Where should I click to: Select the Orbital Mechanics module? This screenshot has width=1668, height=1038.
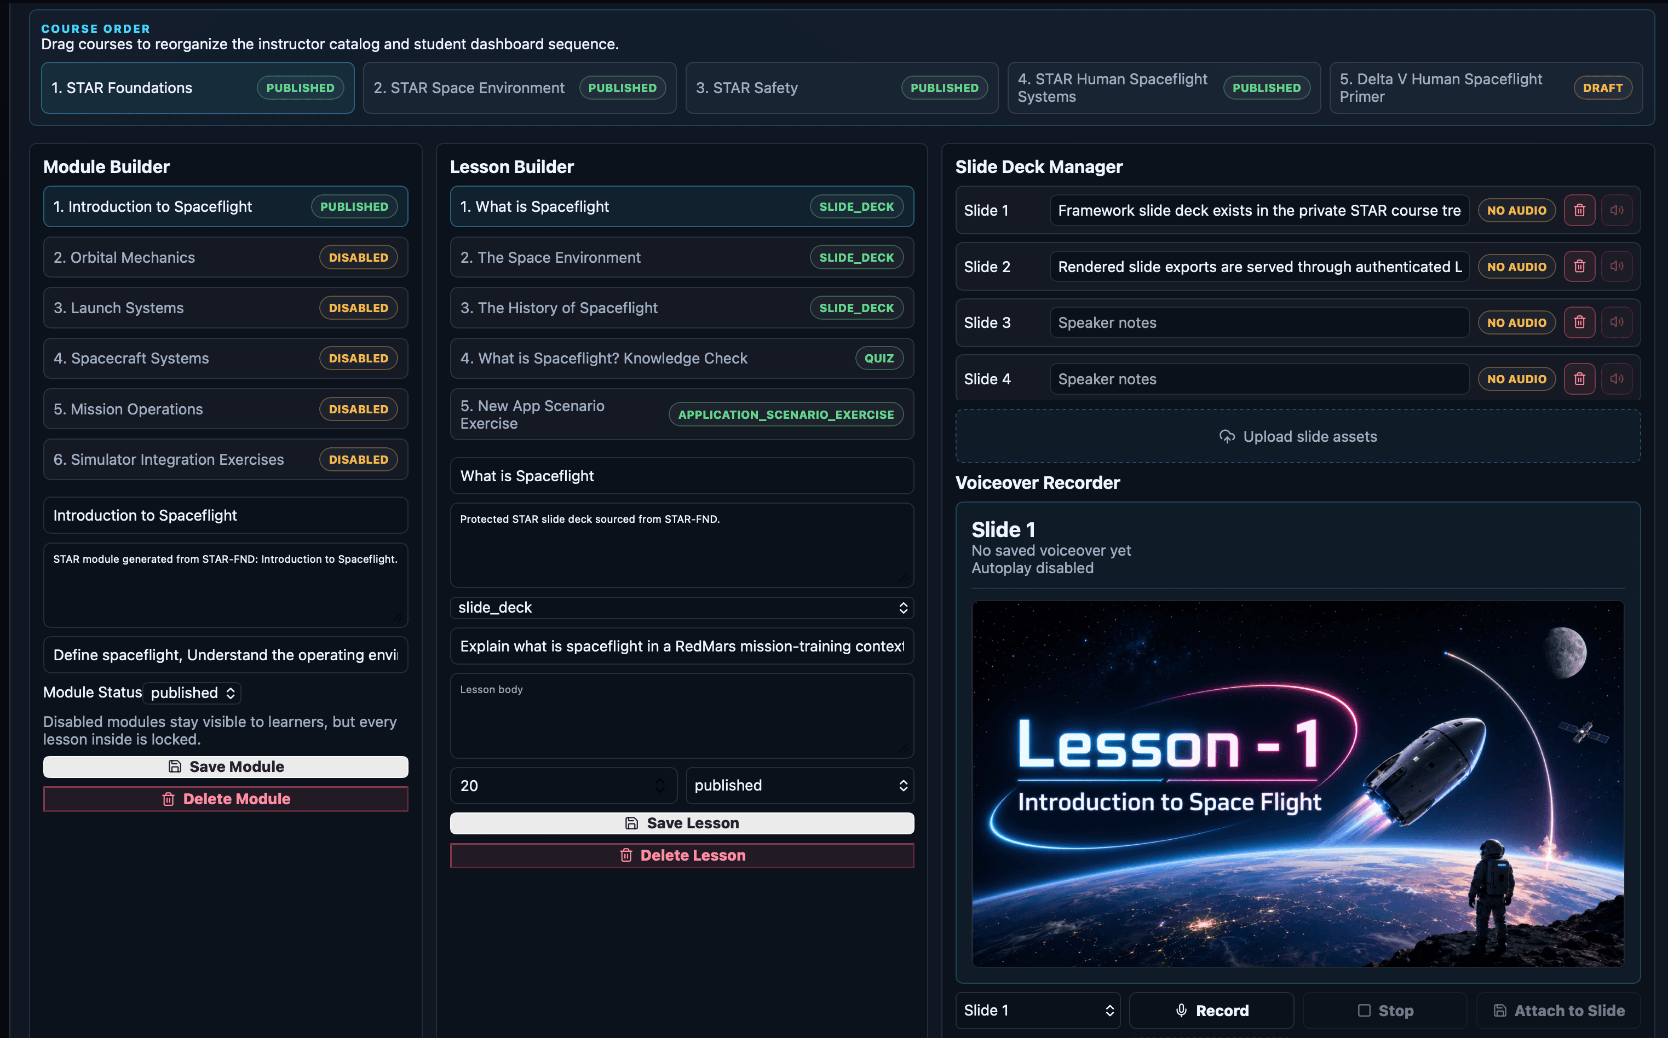pos(225,257)
